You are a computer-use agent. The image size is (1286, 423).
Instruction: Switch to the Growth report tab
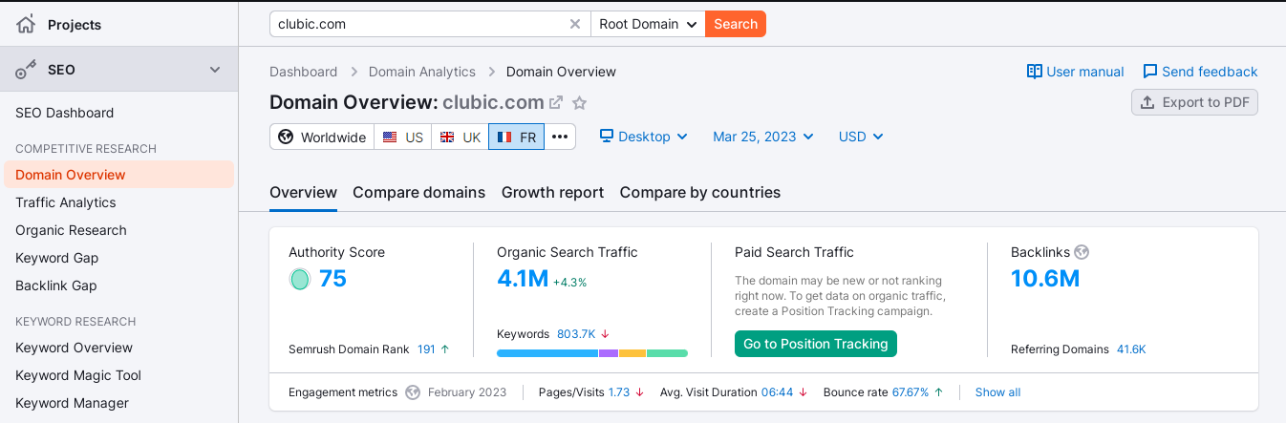click(552, 192)
